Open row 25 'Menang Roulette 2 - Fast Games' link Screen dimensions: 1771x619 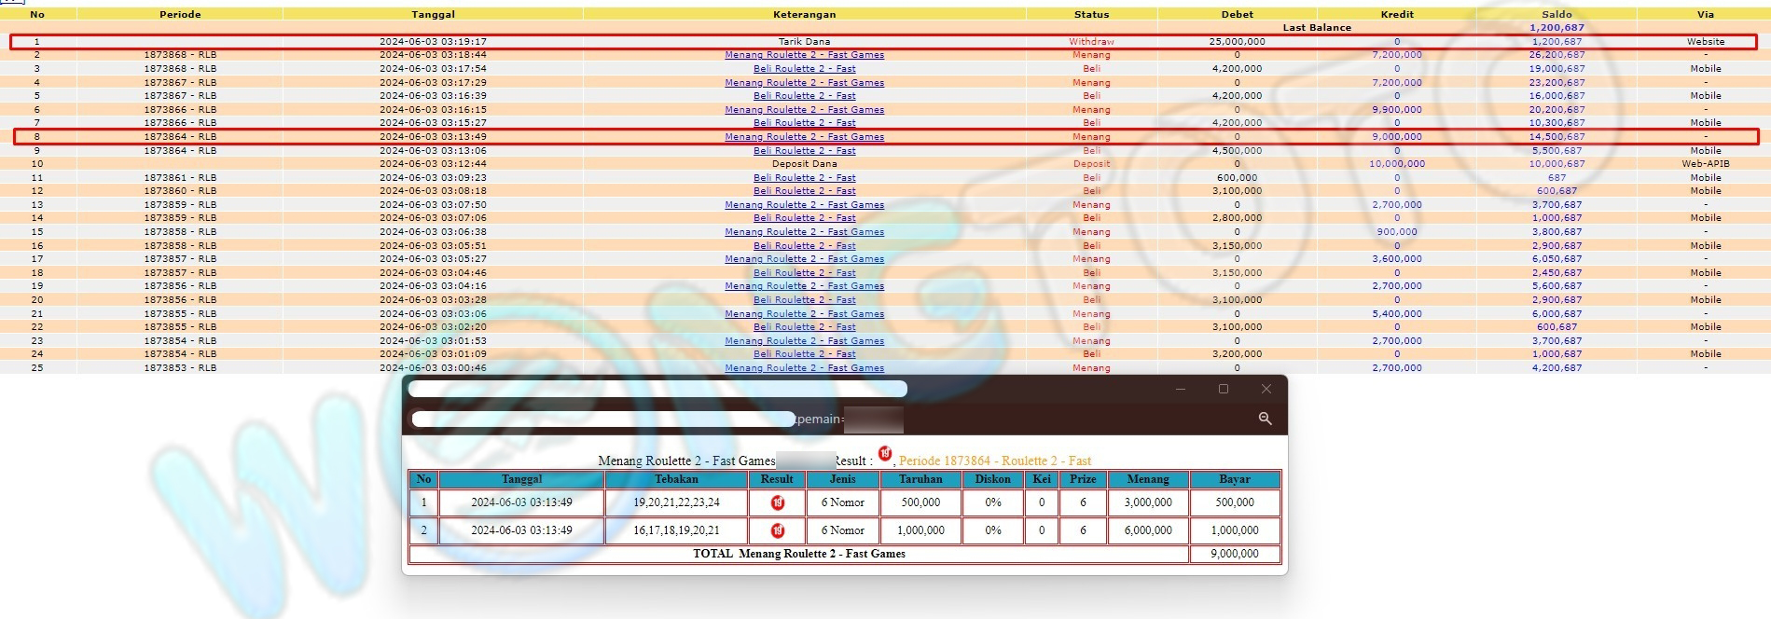tap(804, 368)
